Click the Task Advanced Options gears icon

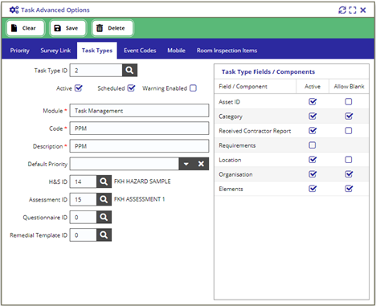click(14, 10)
